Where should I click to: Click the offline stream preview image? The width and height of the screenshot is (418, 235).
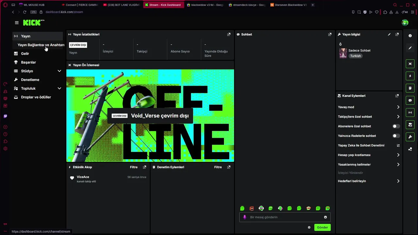pyautogui.click(x=150, y=116)
